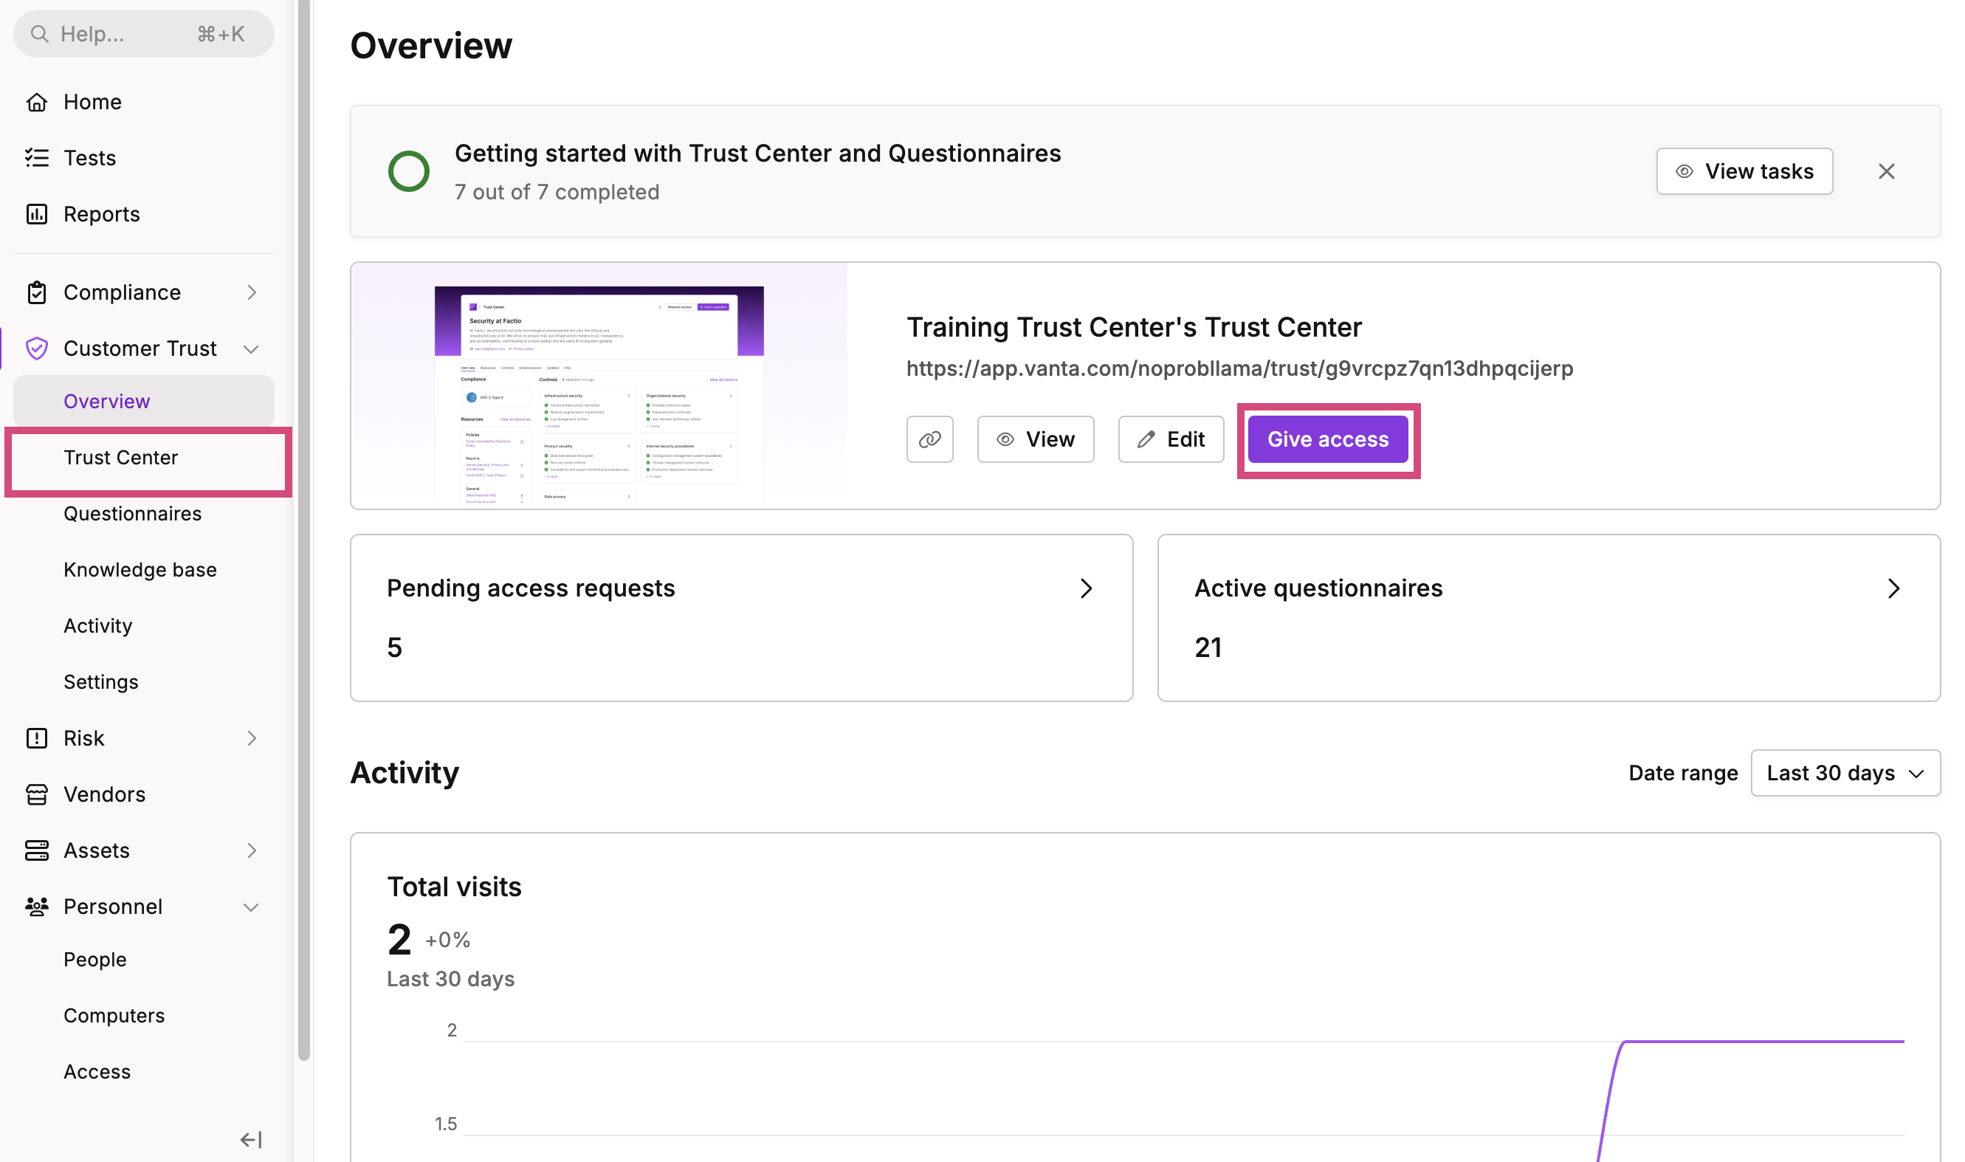1965x1162 pixels.
Task: Open Access under Personnel
Action: coord(144,1071)
